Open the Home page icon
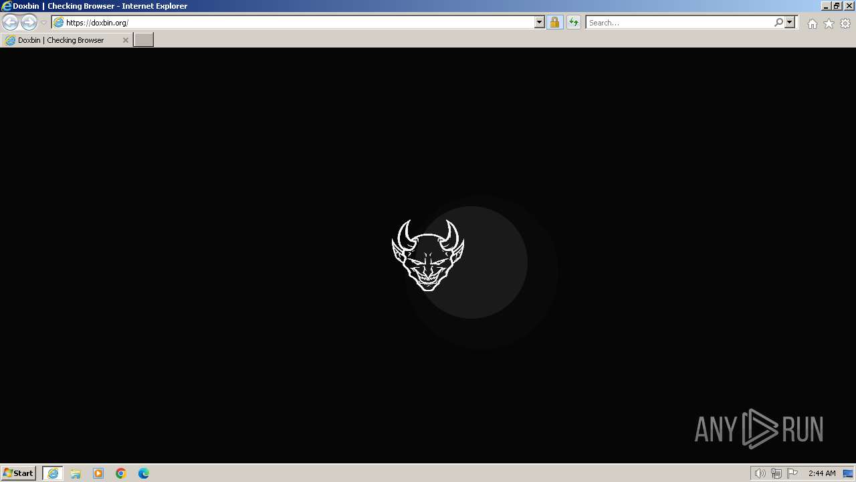The height and width of the screenshot is (482, 856). 812,23
